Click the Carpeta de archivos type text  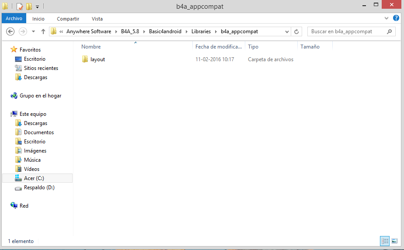point(271,59)
